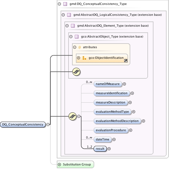Expand the result element
The width and height of the screenshot is (169, 169).
tap(109, 149)
